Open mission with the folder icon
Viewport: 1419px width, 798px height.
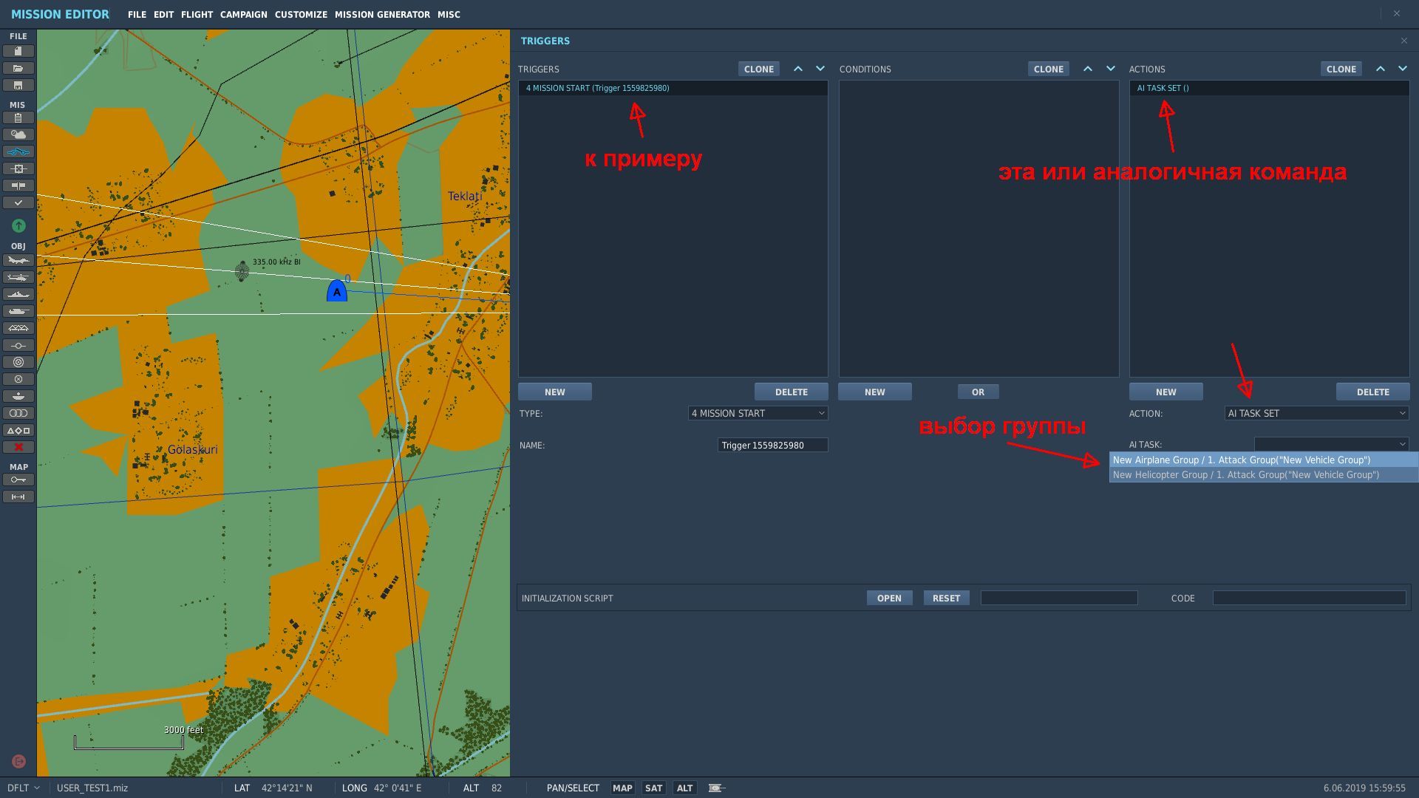pyautogui.click(x=18, y=68)
